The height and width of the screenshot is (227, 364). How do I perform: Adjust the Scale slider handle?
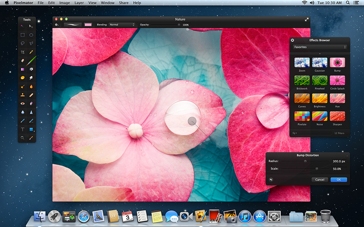tap(316, 168)
